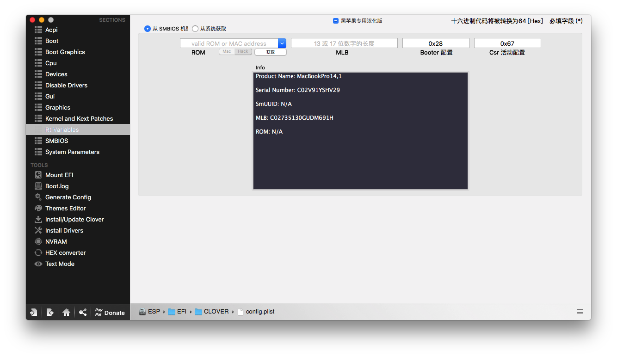
Task: Open Mount EFI tool
Action: click(x=59, y=175)
